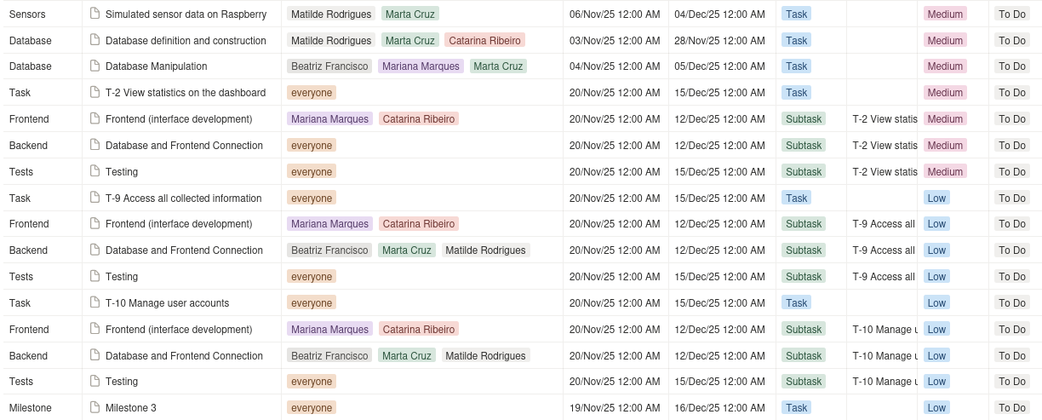Click the everyone tag on the Milestone 3 row

[x=312, y=408]
